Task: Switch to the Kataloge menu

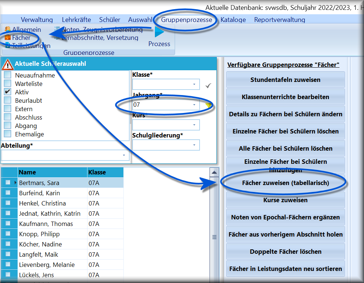Action: (233, 20)
